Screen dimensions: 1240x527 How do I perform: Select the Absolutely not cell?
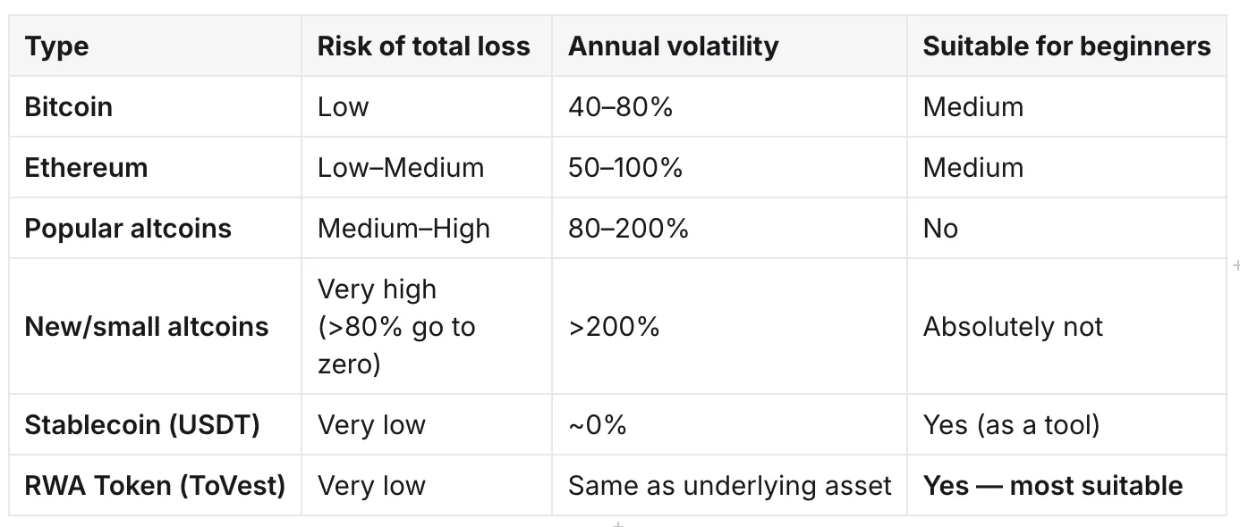point(1066,326)
